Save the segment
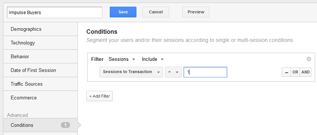 pyautogui.click(x=123, y=12)
